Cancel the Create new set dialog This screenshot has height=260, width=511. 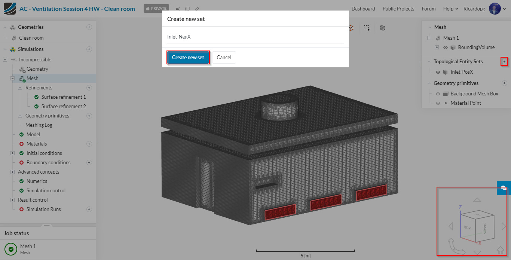(x=224, y=57)
